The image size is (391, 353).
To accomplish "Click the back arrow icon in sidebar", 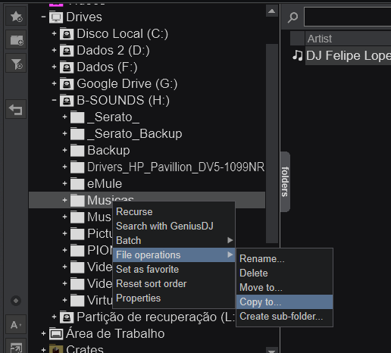I will [x=16, y=110].
